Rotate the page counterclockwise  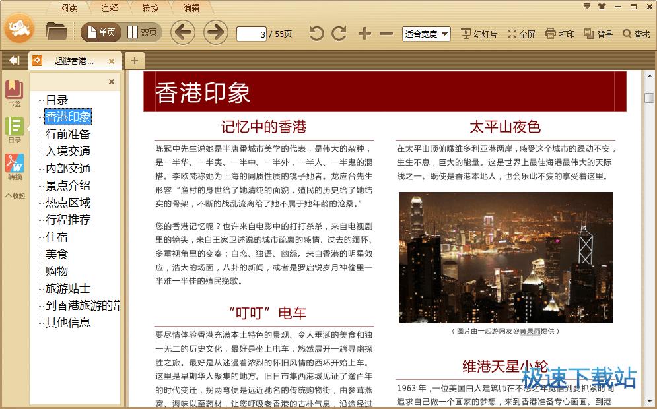[x=316, y=32]
